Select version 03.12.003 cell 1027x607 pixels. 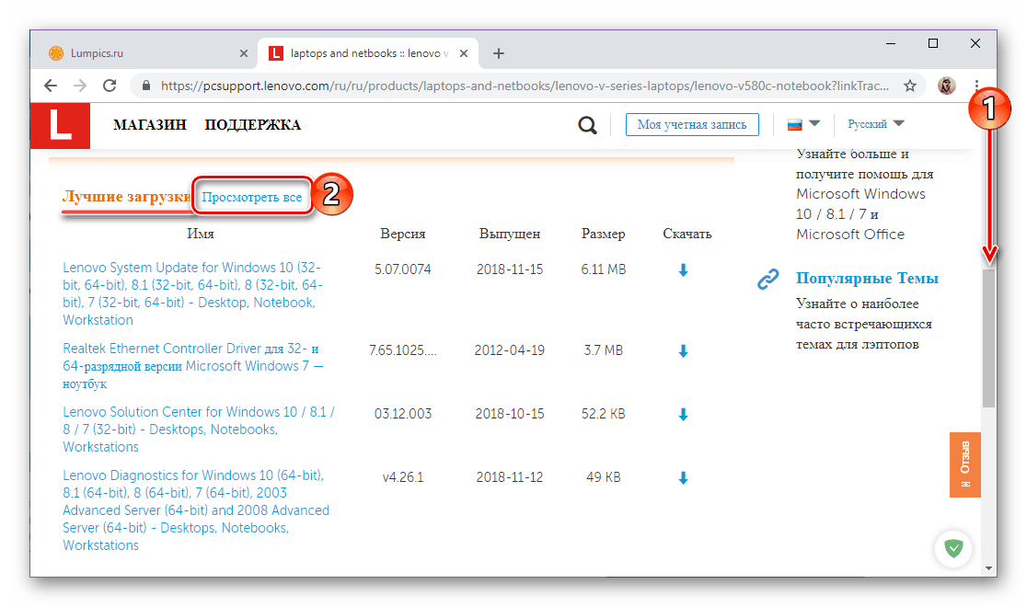(x=403, y=414)
